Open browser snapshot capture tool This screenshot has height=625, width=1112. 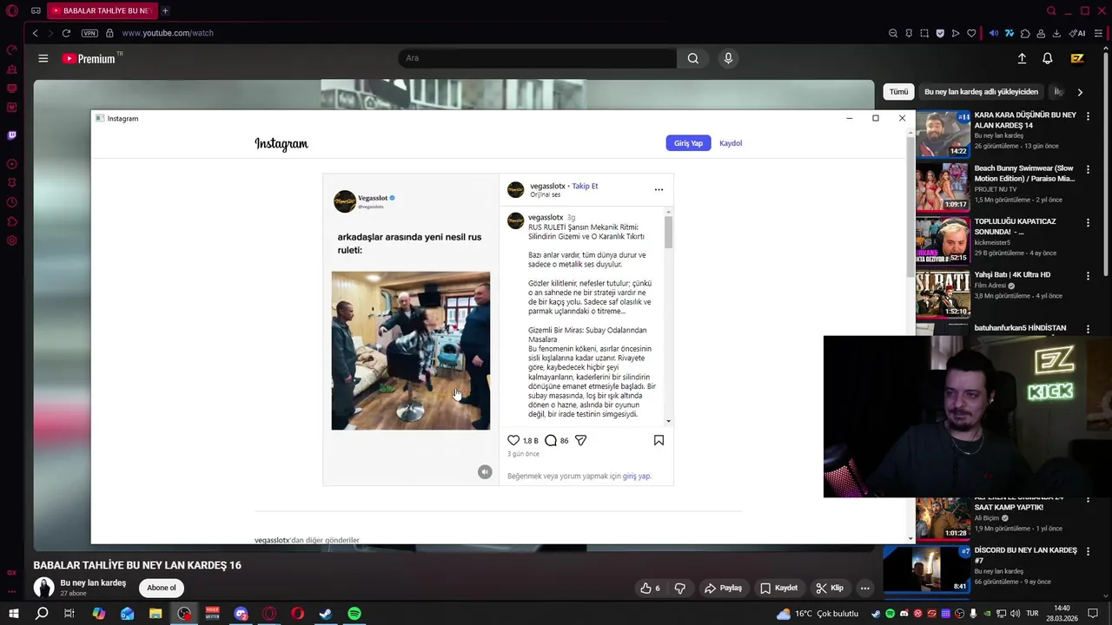pos(924,33)
